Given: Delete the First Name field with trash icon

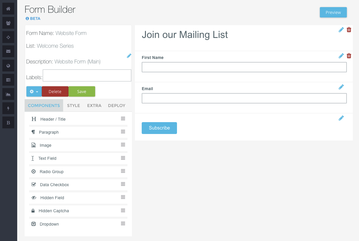Looking at the screenshot, I should (x=349, y=56).
